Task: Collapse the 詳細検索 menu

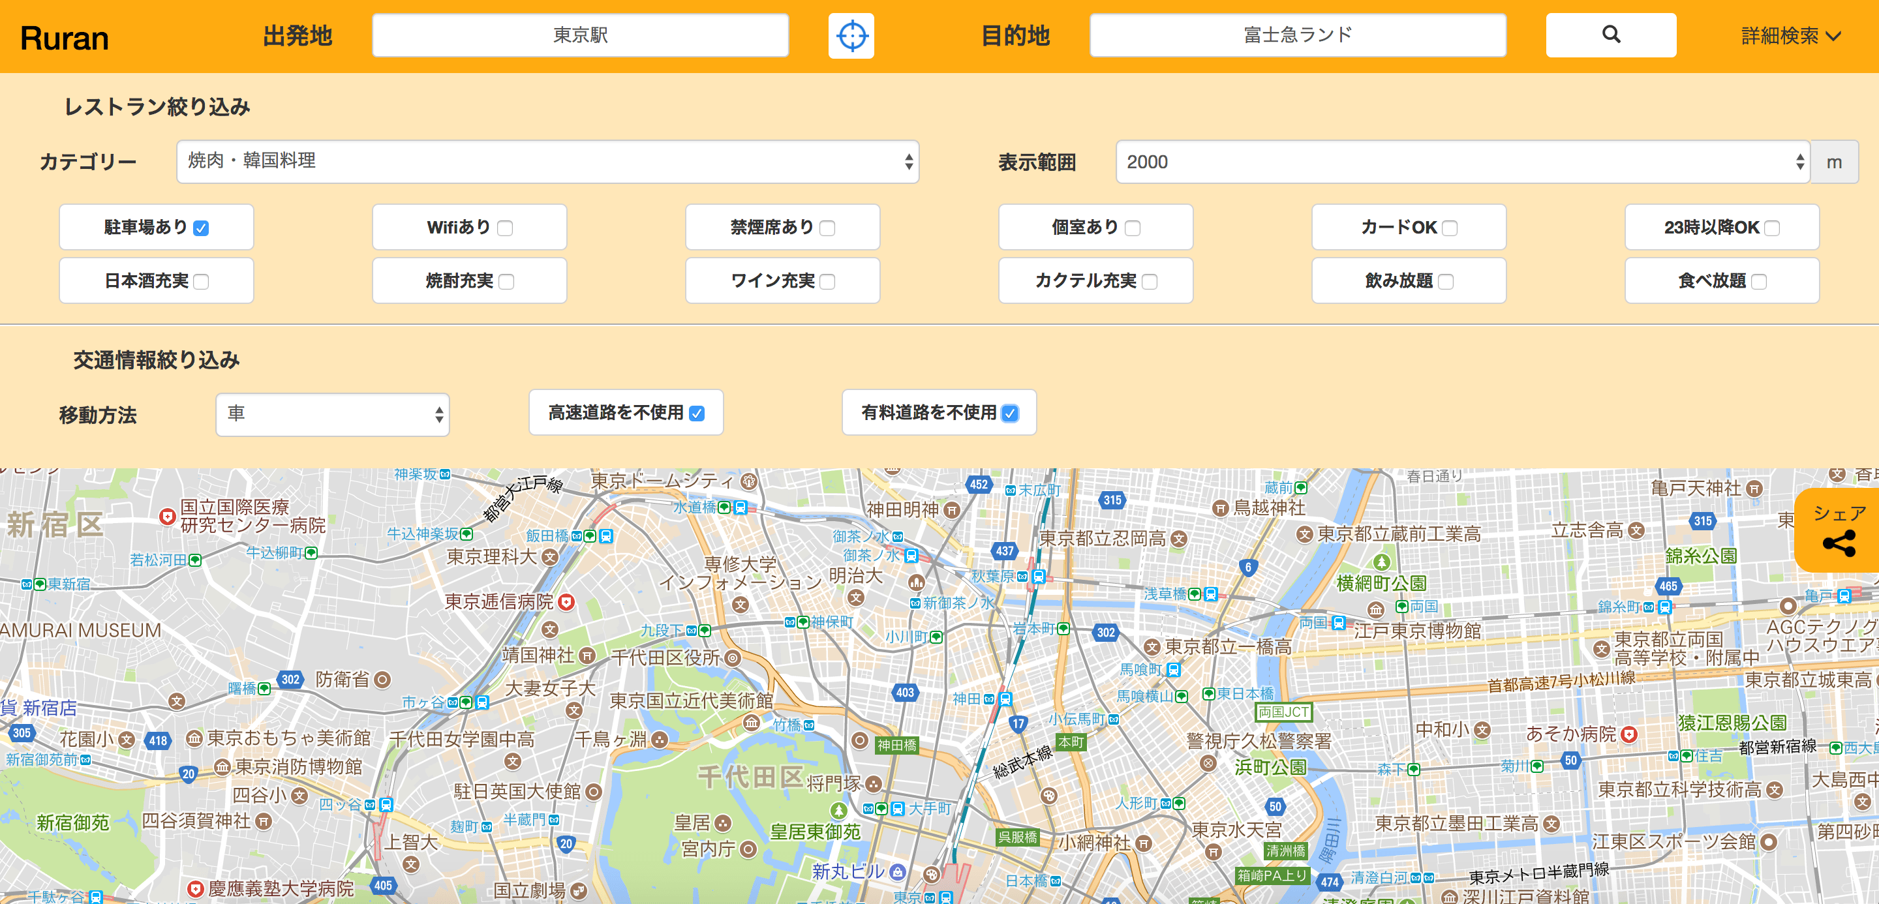Action: (1790, 36)
